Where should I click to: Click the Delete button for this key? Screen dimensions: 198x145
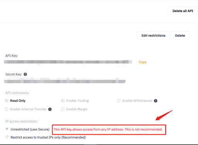(x=180, y=35)
